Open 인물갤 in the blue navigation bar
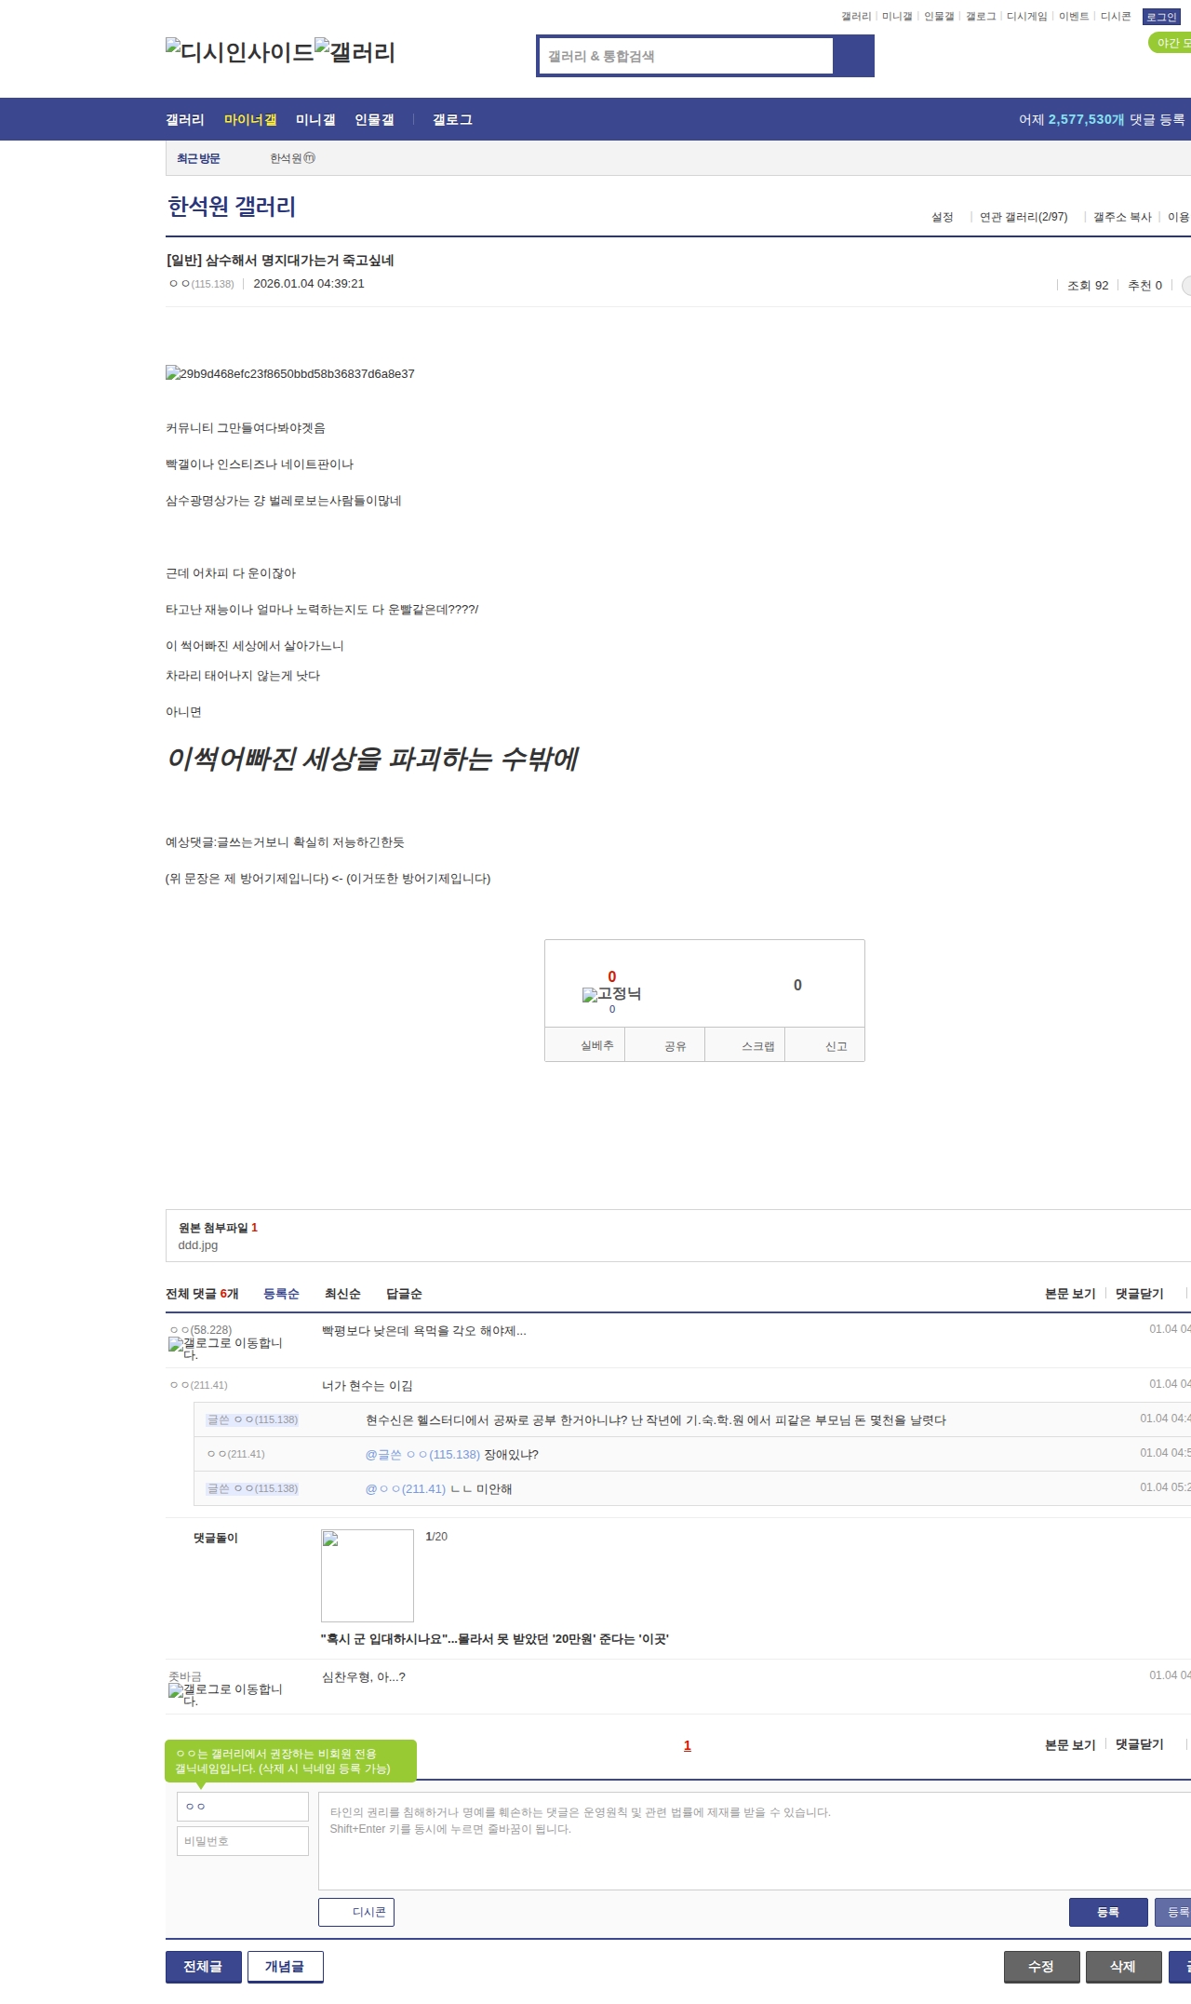 [374, 119]
